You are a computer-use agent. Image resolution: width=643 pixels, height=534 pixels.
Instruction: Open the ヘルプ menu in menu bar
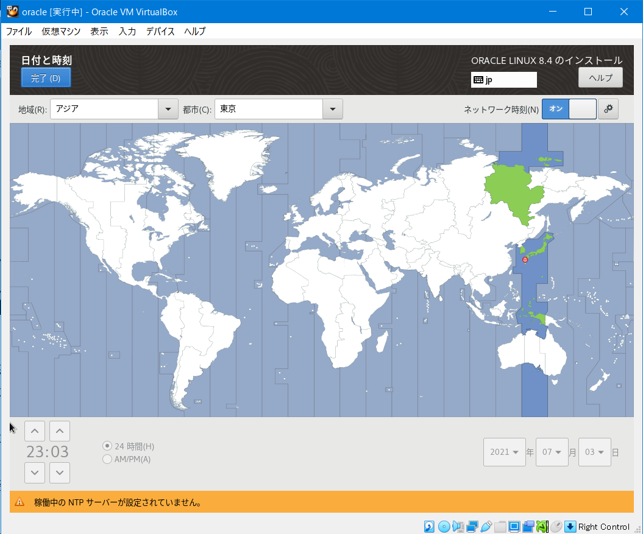[x=195, y=32]
